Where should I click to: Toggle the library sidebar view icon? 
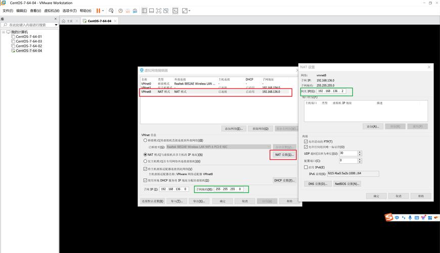click(144, 11)
